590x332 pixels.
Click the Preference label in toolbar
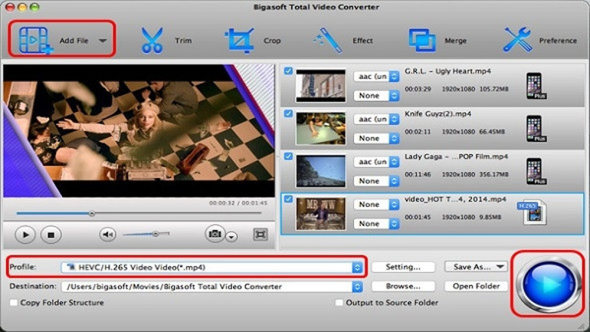click(x=558, y=41)
